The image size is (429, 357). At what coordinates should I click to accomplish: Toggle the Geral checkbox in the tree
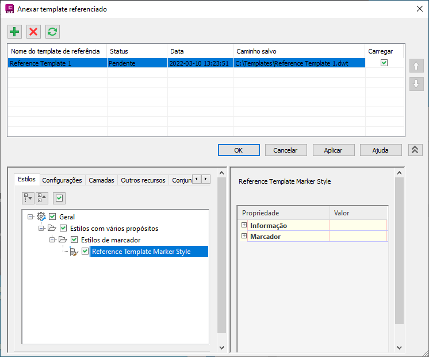(52, 217)
